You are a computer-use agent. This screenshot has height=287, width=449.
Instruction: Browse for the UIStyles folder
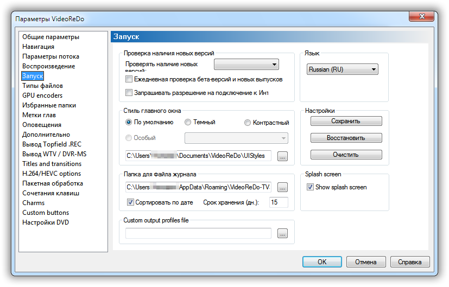tap(283, 156)
